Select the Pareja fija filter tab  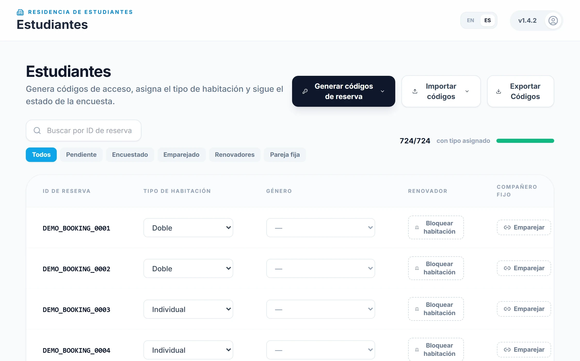[x=285, y=155]
